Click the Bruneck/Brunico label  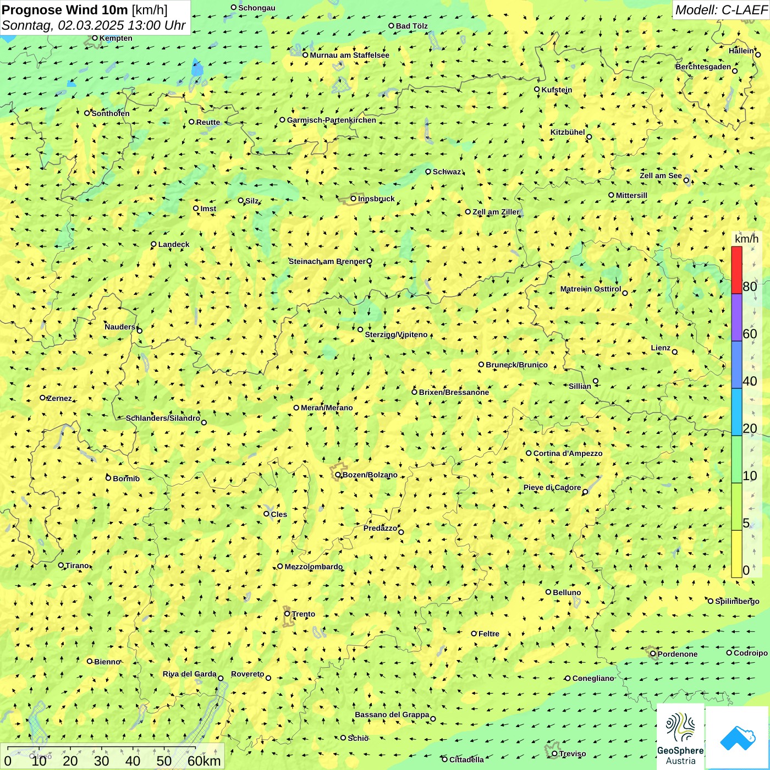coord(516,365)
